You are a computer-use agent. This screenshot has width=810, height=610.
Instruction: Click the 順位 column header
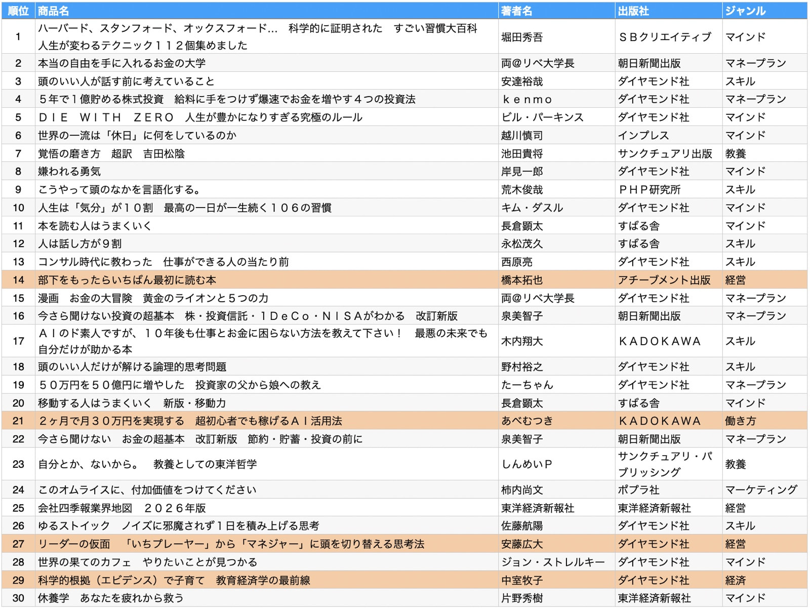(x=18, y=11)
